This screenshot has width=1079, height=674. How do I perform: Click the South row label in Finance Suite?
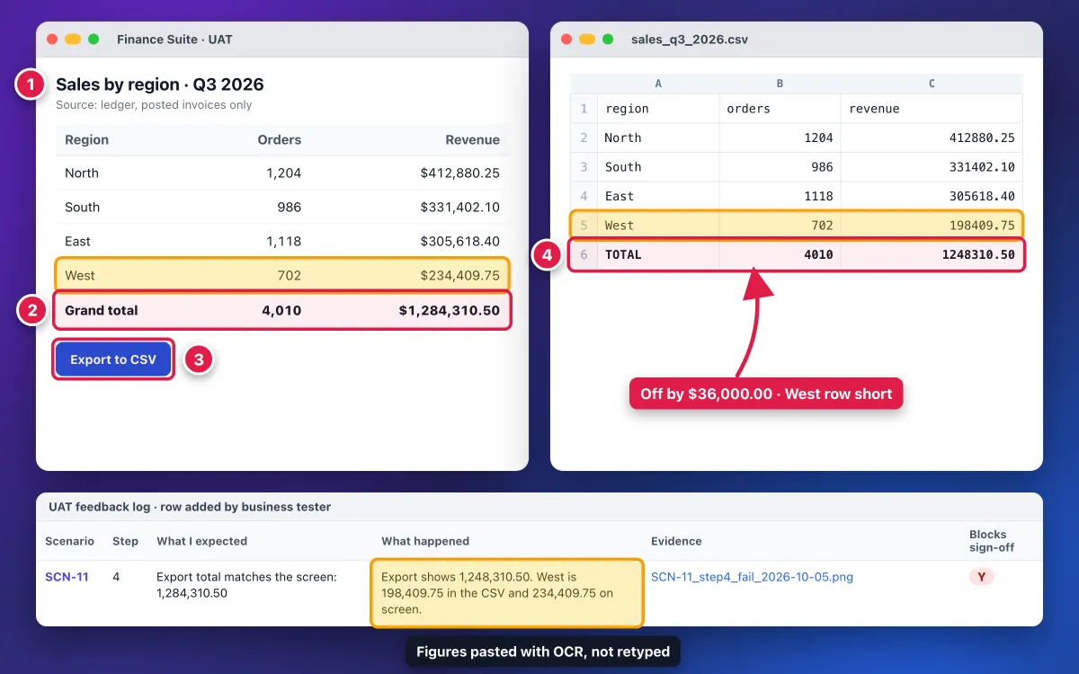coord(83,208)
